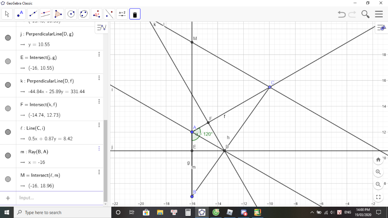
Task: Click point M in the graphics view
Action: click(x=192, y=42)
